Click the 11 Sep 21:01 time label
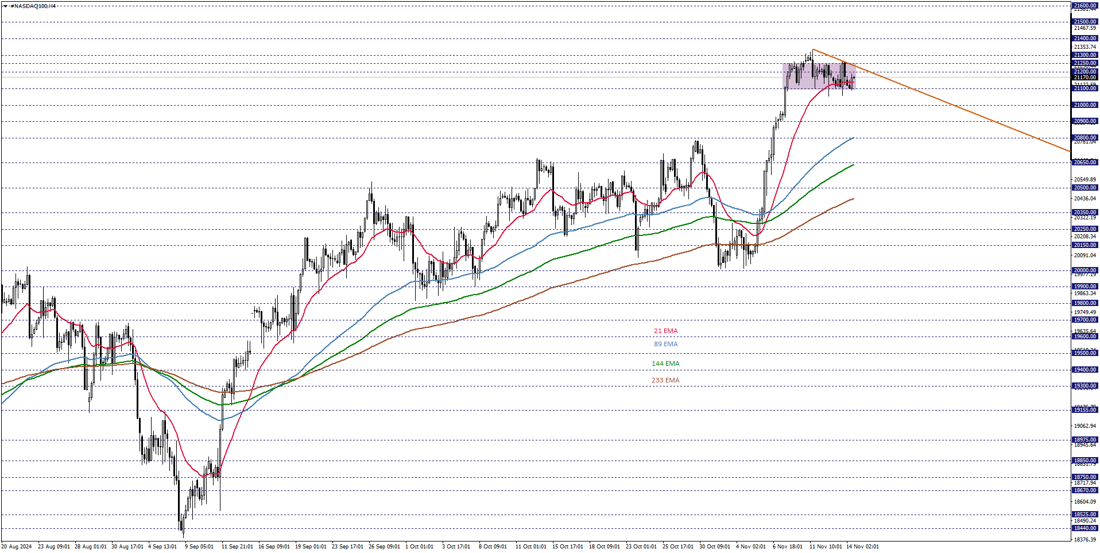This screenshot has width=1100, height=553. pos(238,547)
